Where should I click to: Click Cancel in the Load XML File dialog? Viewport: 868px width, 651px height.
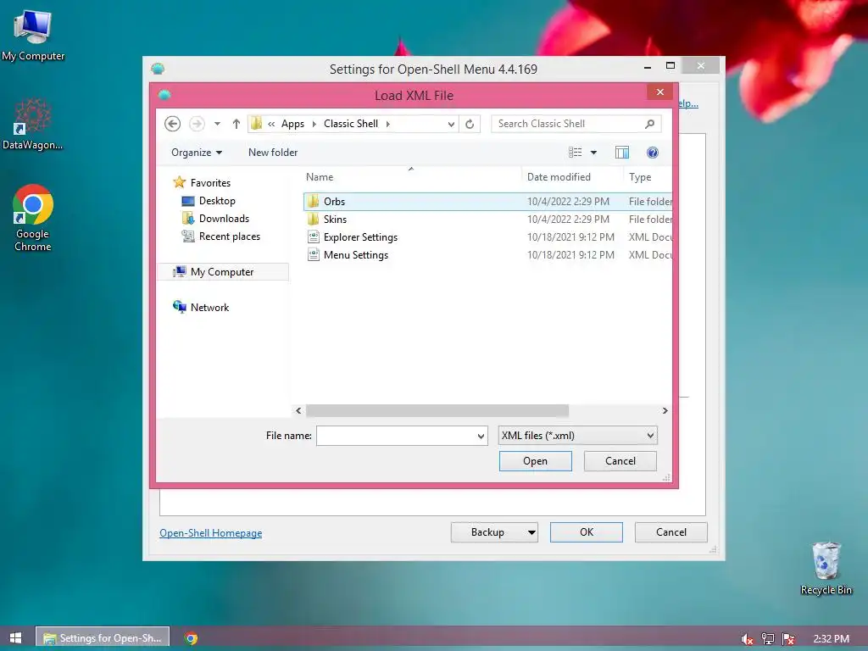pyautogui.click(x=620, y=460)
